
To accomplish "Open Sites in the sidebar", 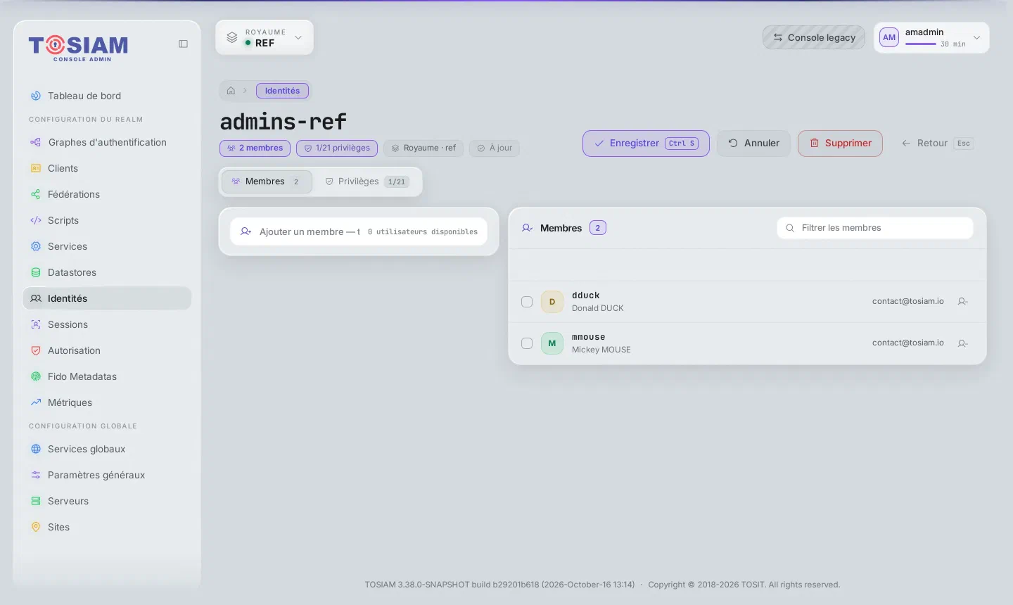I will [107, 527].
